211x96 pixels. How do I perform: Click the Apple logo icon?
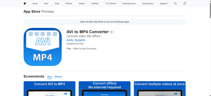click(x=25, y=3)
